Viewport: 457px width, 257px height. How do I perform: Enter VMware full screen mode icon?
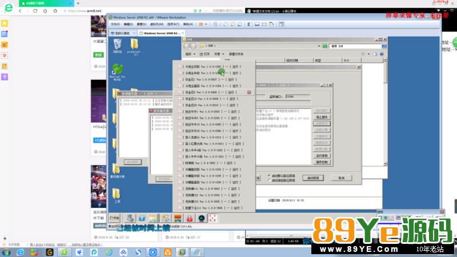click(264, 24)
